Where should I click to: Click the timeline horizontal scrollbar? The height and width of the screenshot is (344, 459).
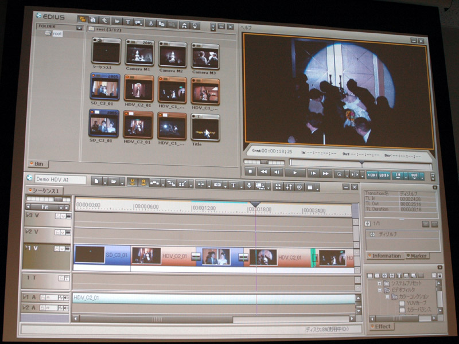155,319
